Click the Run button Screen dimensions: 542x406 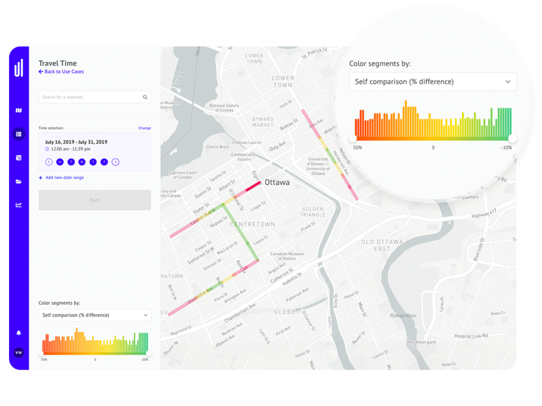click(x=94, y=200)
